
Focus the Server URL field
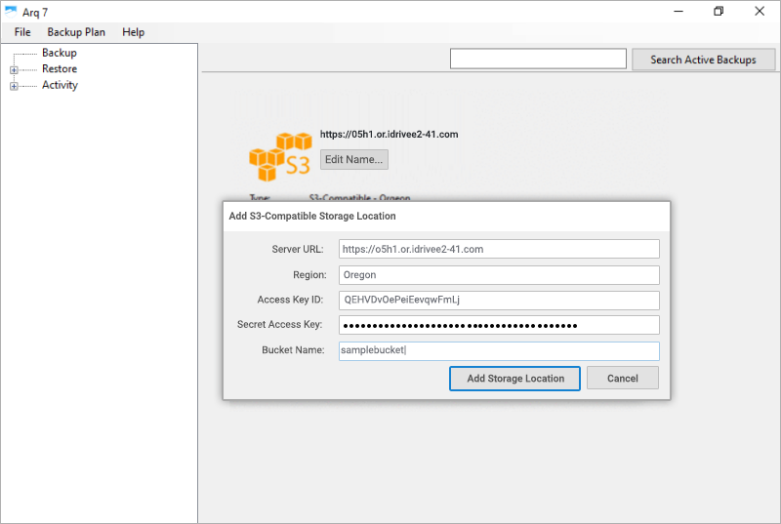click(499, 249)
